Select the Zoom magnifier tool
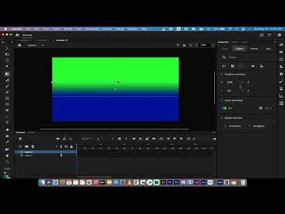Viewport: 285px width, 214px height. pos(7,162)
